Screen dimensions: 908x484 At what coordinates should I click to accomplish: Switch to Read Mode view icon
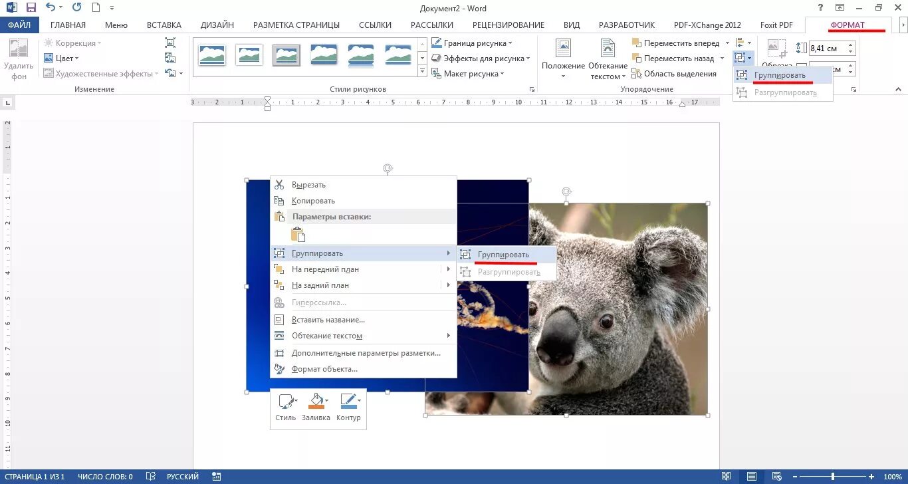[727, 477]
